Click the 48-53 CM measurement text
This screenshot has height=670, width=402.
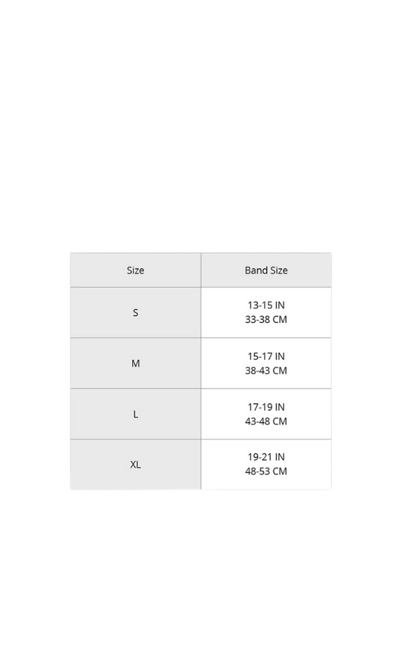point(266,472)
